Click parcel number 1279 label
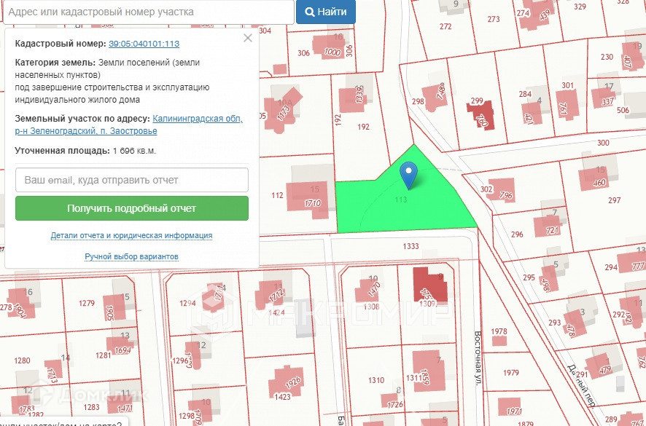This screenshot has width=646, height=426. point(87,304)
